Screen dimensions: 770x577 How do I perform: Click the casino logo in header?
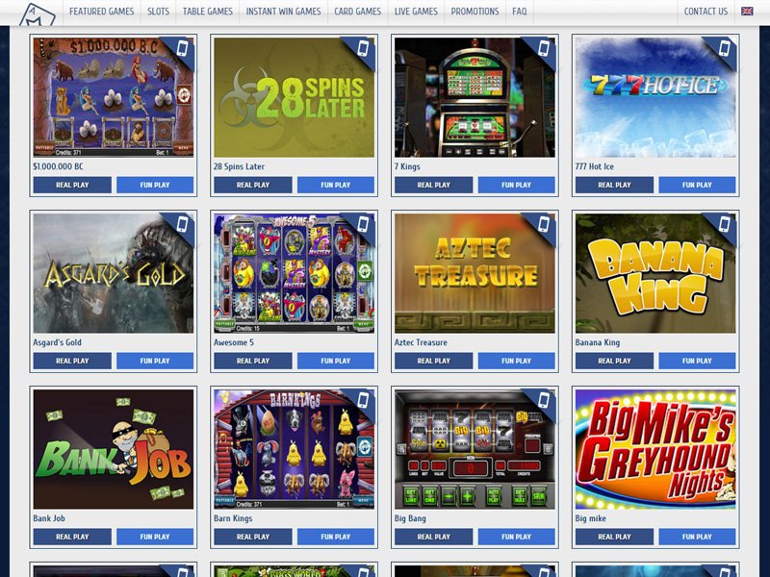pyautogui.click(x=38, y=13)
